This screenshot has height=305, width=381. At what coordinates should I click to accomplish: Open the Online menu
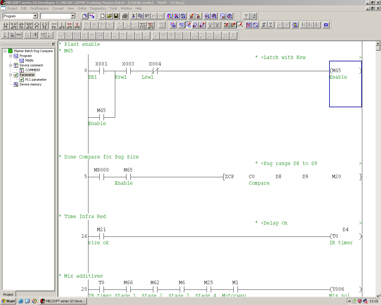pos(82,8)
